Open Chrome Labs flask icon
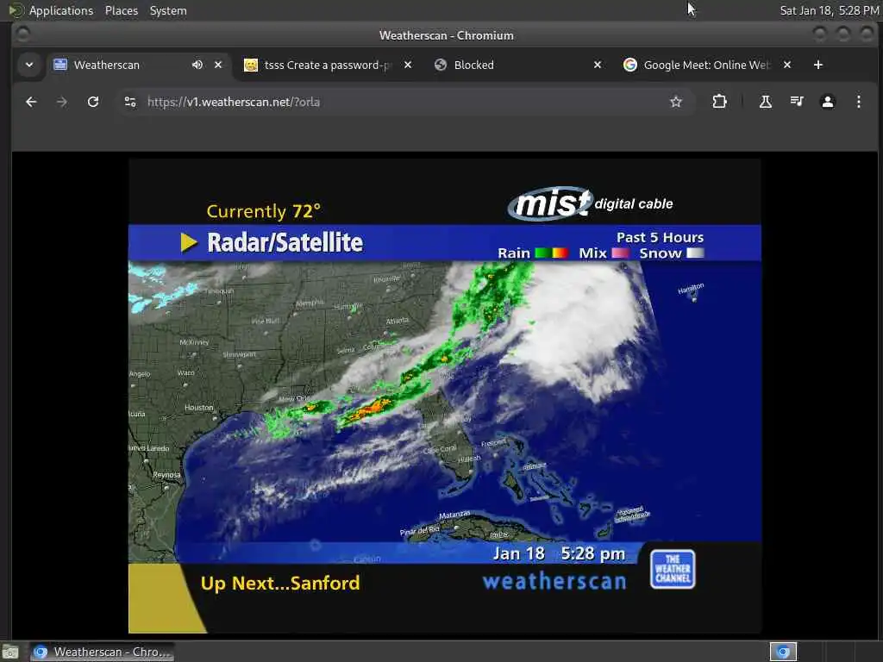The height and width of the screenshot is (662, 883). (x=766, y=102)
